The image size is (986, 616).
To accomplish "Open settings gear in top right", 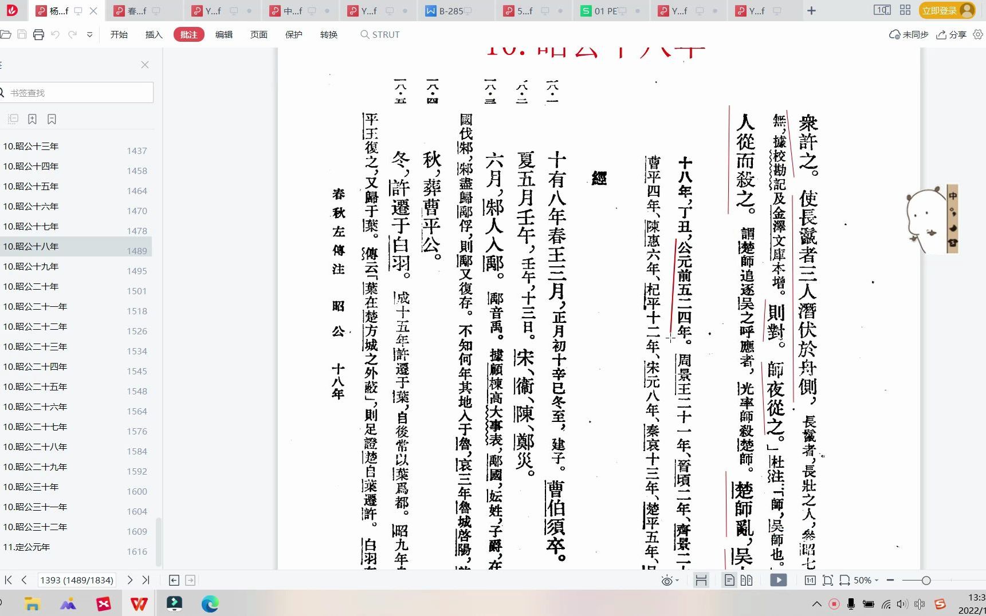I will pos(978,34).
